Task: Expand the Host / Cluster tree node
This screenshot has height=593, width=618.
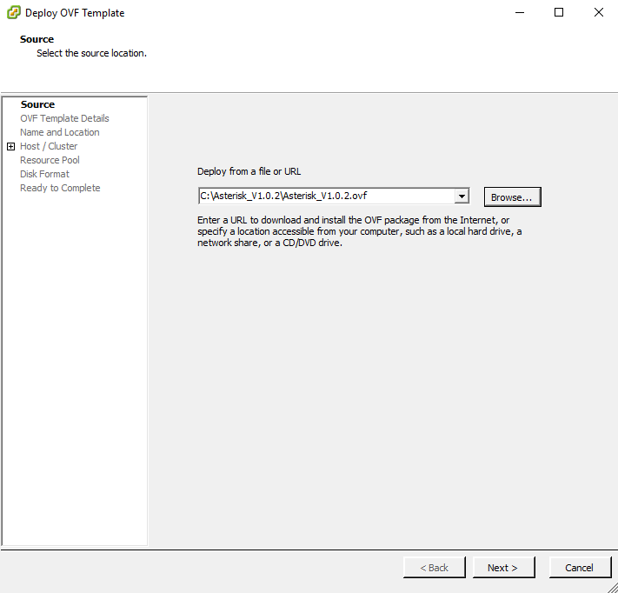Action: (11, 147)
